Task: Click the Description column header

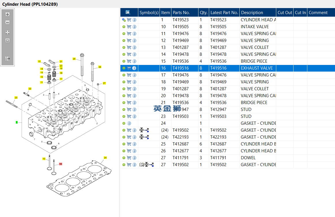Action: pos(252,13)
